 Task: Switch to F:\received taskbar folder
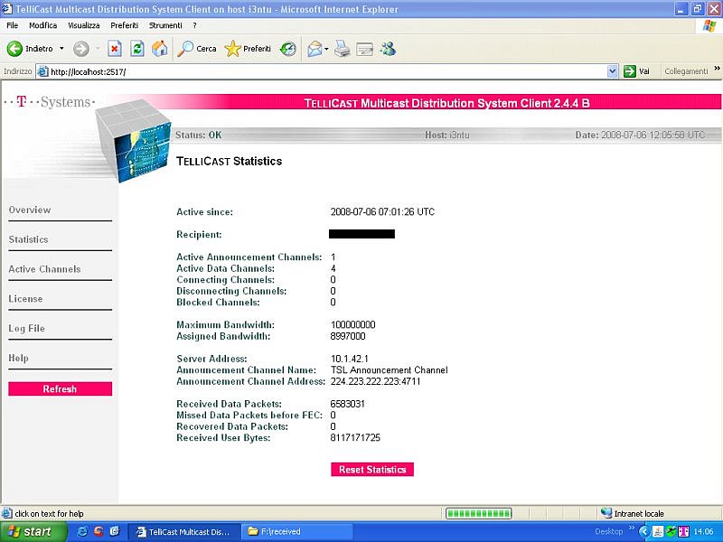point(298,531)
